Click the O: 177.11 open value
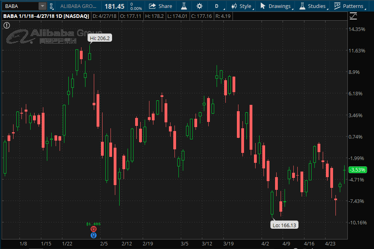Image resolution: width=374 pixels, height=249 pixels. 131,16
